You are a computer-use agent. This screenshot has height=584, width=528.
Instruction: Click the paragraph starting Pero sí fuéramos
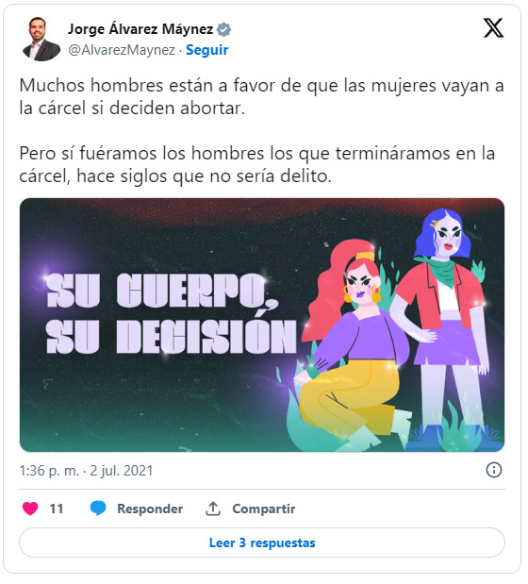tap(259, 165)
